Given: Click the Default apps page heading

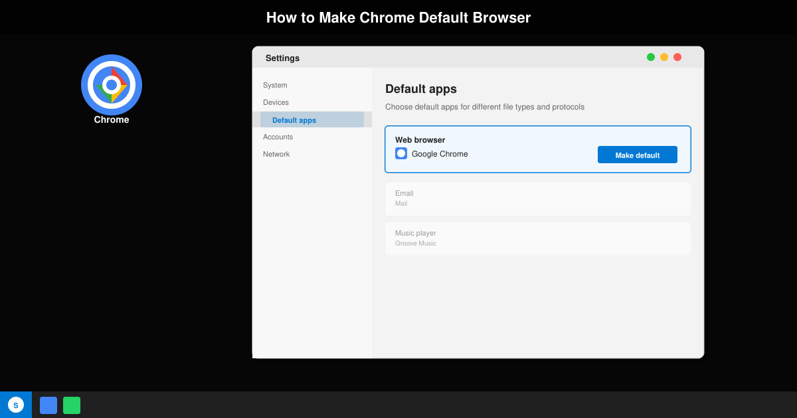Looking at the screenshot, I should (421, 89).
